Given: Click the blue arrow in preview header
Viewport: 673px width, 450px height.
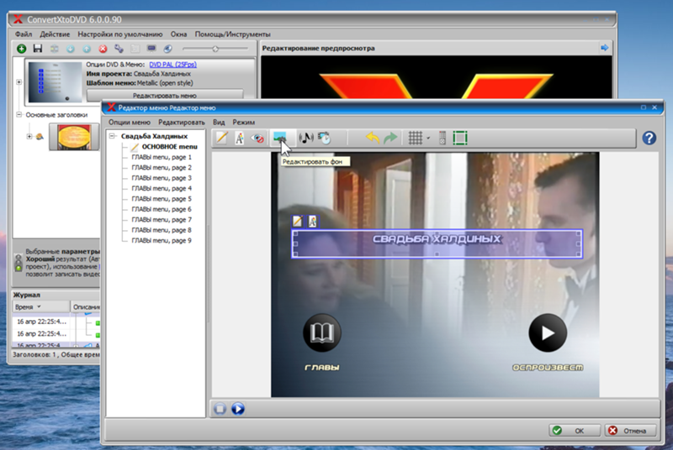Looking at the screenshot, I should click(x=604, y=48).
